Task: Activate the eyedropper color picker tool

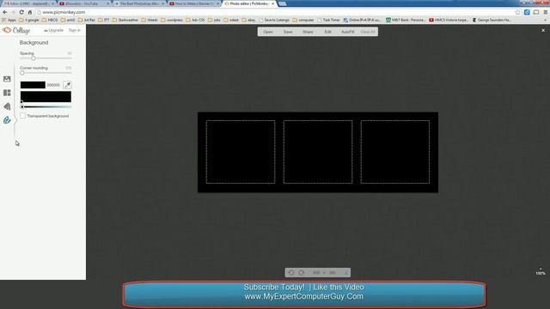Action: click(67, 85)
